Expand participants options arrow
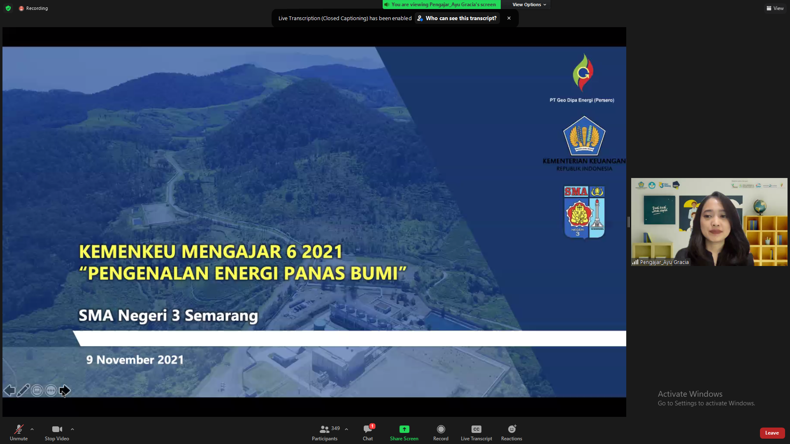The width and height of the screenshot is (790, 444). coord(346,429)
